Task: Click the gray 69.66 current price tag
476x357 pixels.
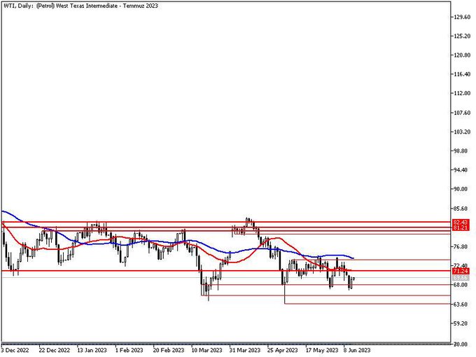Action: click(460, 278)
